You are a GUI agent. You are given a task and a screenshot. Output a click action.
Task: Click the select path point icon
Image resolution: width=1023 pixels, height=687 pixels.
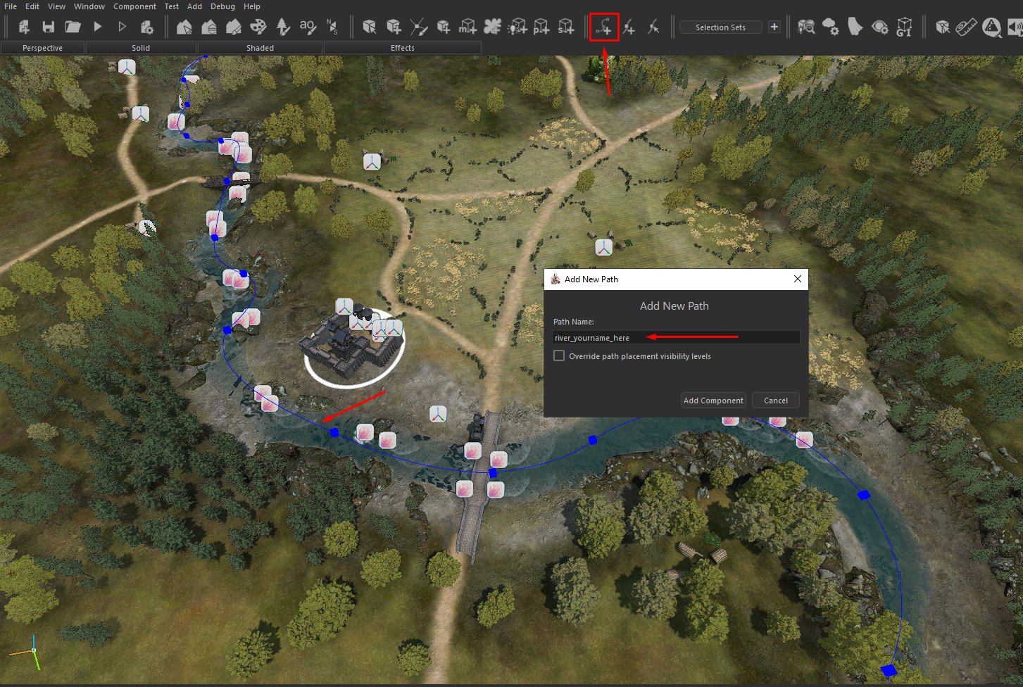click(x=653, y=27)
